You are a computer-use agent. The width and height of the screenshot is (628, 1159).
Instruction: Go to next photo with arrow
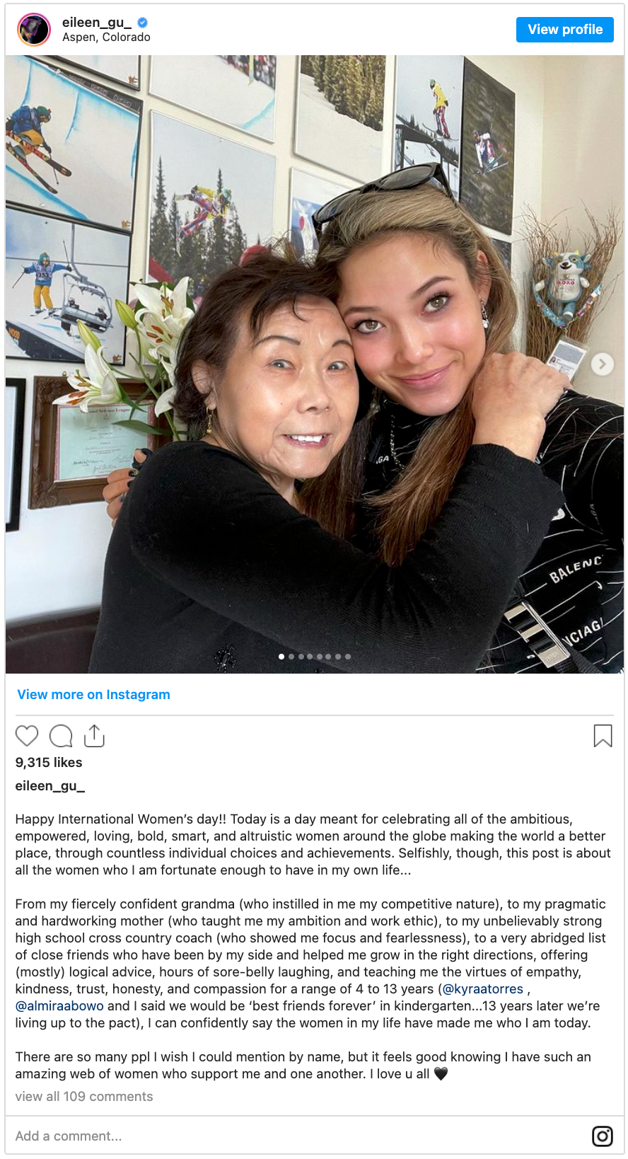pyautogui.click(x=602, y=364)
